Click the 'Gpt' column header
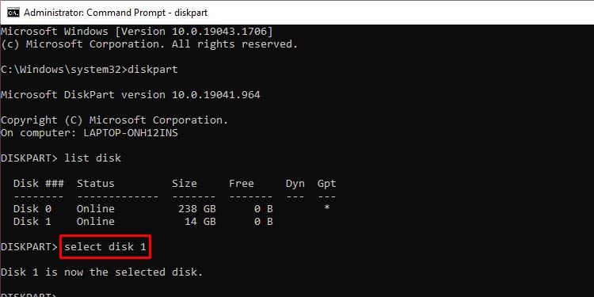594x297 pixels. click(x=326, y=184)
